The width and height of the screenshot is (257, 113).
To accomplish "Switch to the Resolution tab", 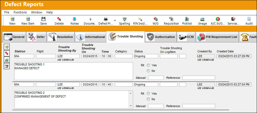I will pos(60,37).
